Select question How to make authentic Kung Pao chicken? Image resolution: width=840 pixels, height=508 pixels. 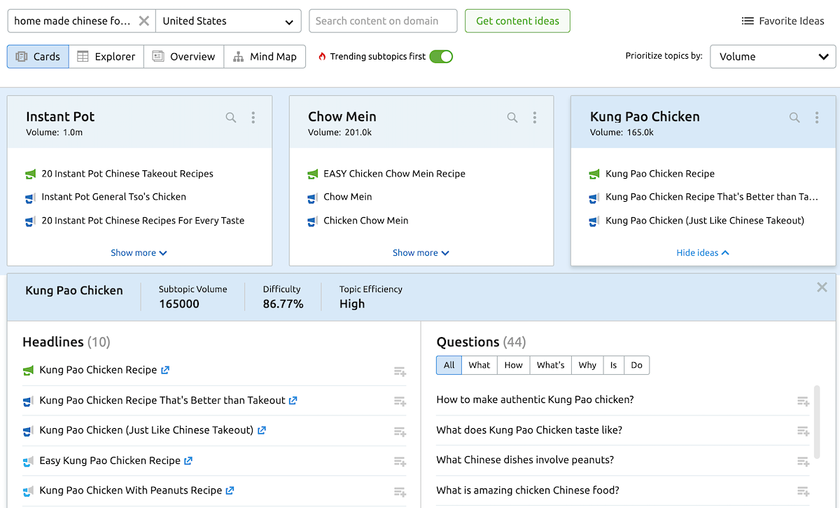[x=535, y=400]
